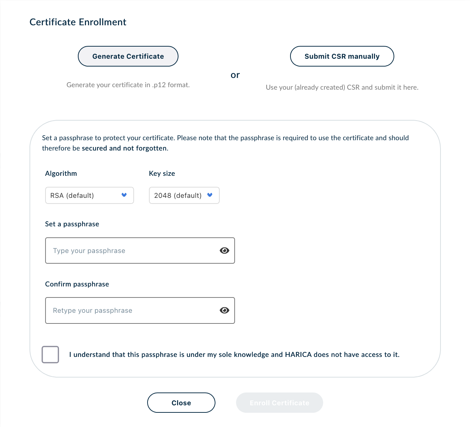This screenshot has height=427, width=470.
Task: Show passphrase using the first eye icon
Action: click(x=224, y=251)
